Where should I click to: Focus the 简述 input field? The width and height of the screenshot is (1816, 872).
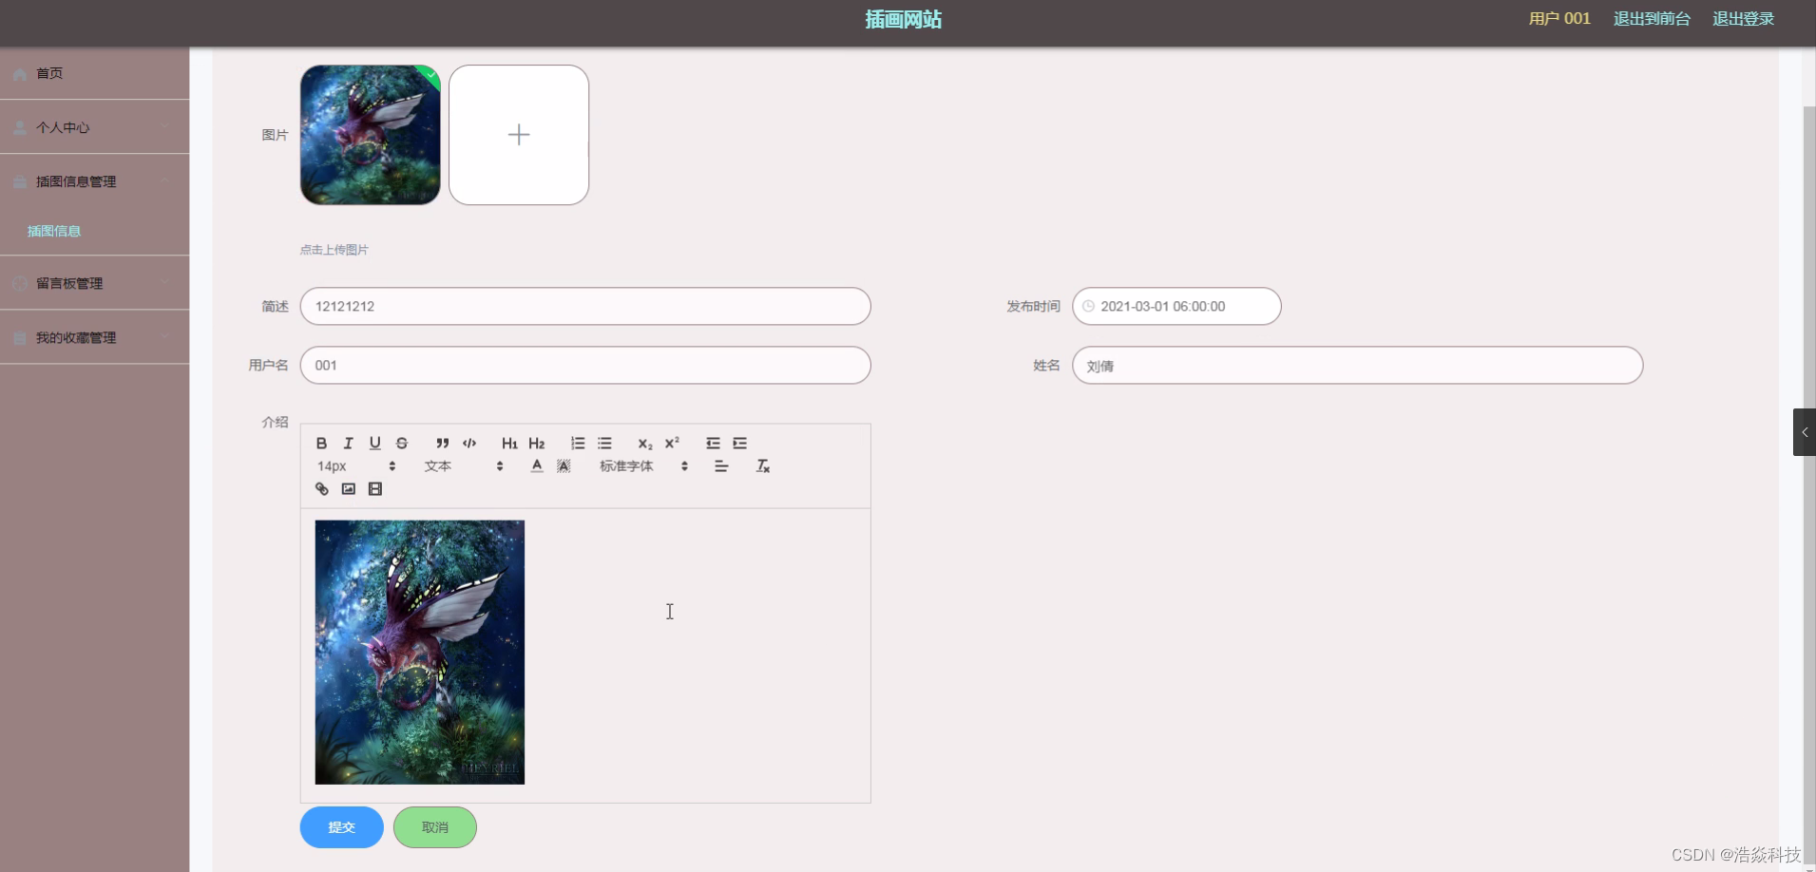(x=585, y=307)
